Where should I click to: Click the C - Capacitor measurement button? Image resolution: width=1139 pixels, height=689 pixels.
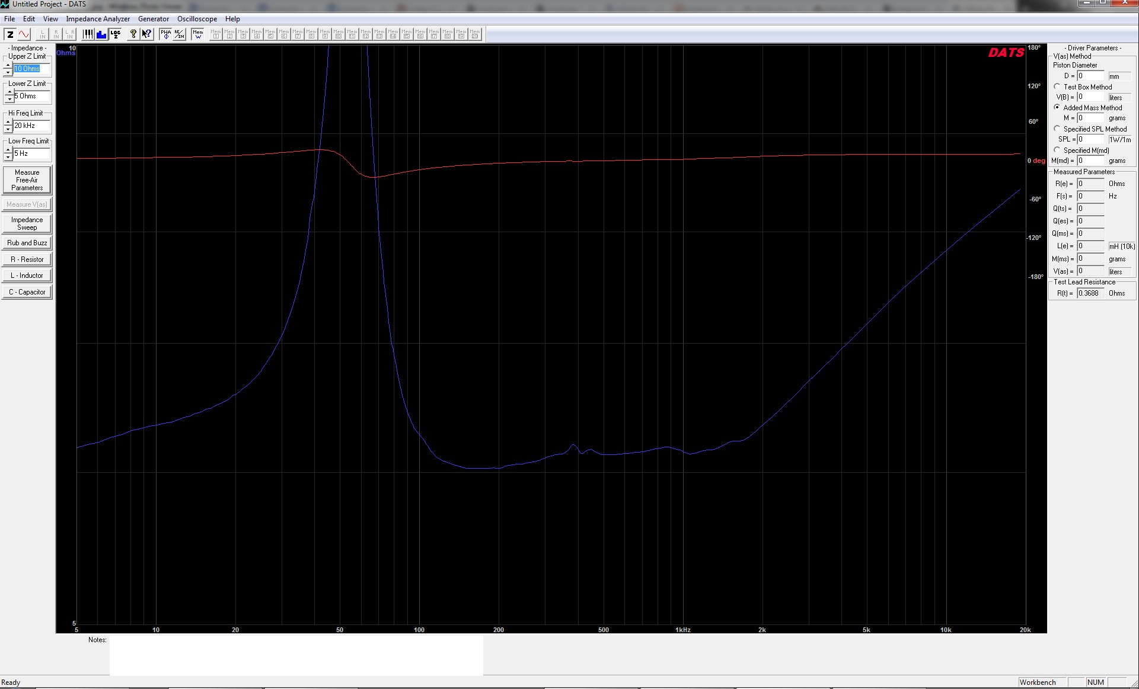pos(27,292)
